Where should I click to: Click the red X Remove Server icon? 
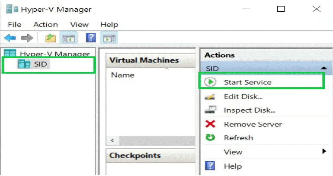[210, 124]
